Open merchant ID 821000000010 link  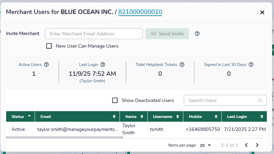coord(140,12)
